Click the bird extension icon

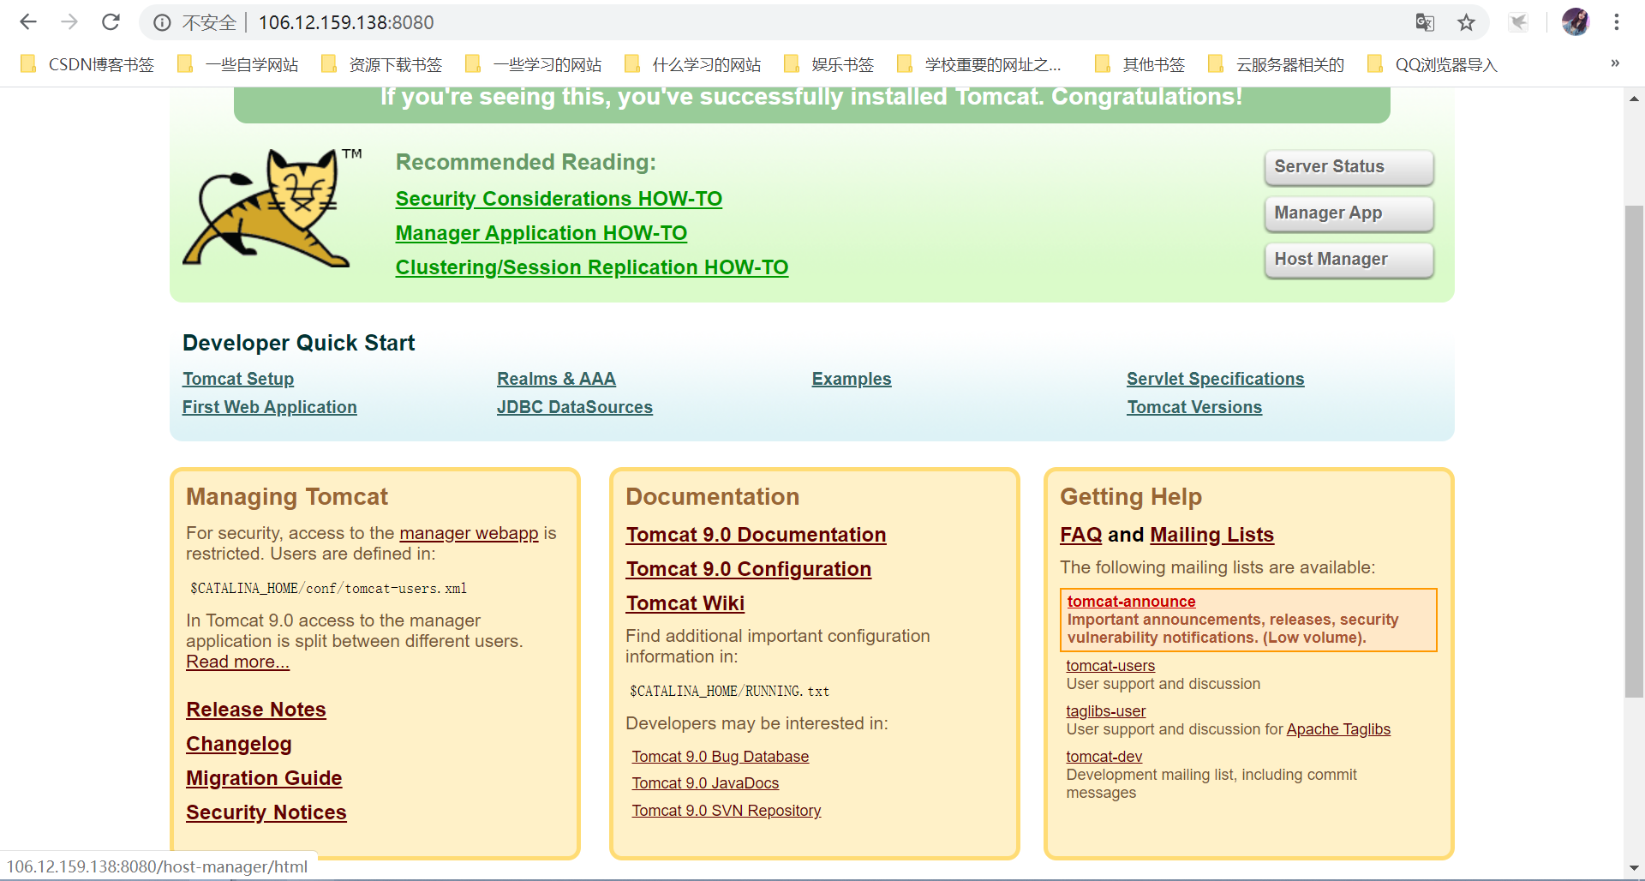(x=1518, y=22)
